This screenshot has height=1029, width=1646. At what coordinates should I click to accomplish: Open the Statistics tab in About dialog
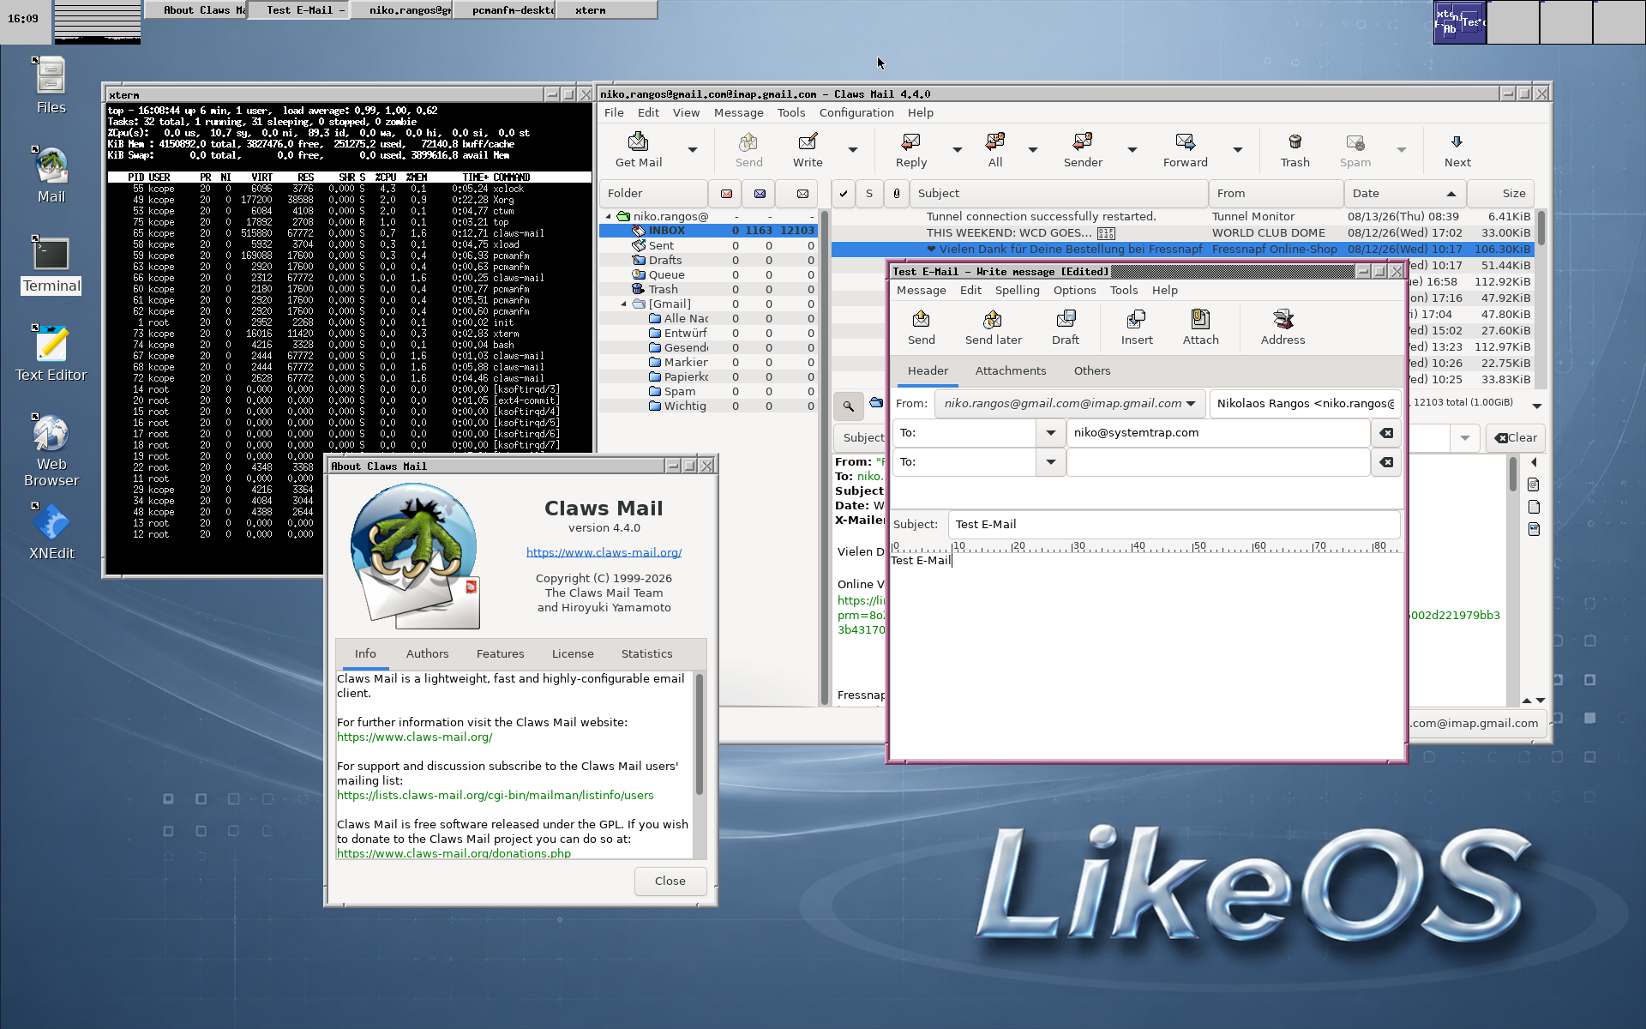point(646,654)
